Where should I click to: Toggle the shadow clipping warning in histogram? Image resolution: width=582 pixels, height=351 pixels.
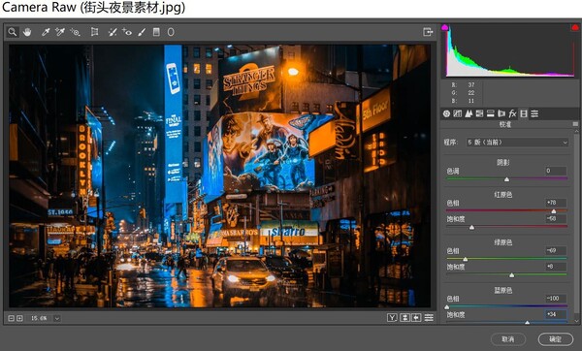pos(445,27)
